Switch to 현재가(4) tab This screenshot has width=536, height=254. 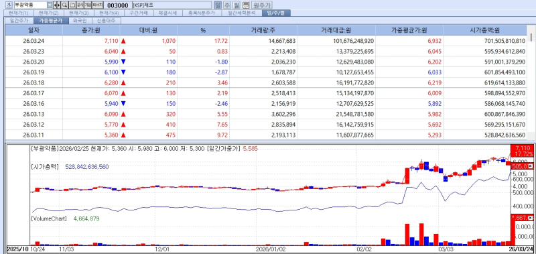(109, 13)
